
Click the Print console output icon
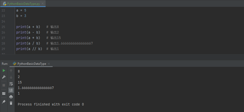(11, 97)
